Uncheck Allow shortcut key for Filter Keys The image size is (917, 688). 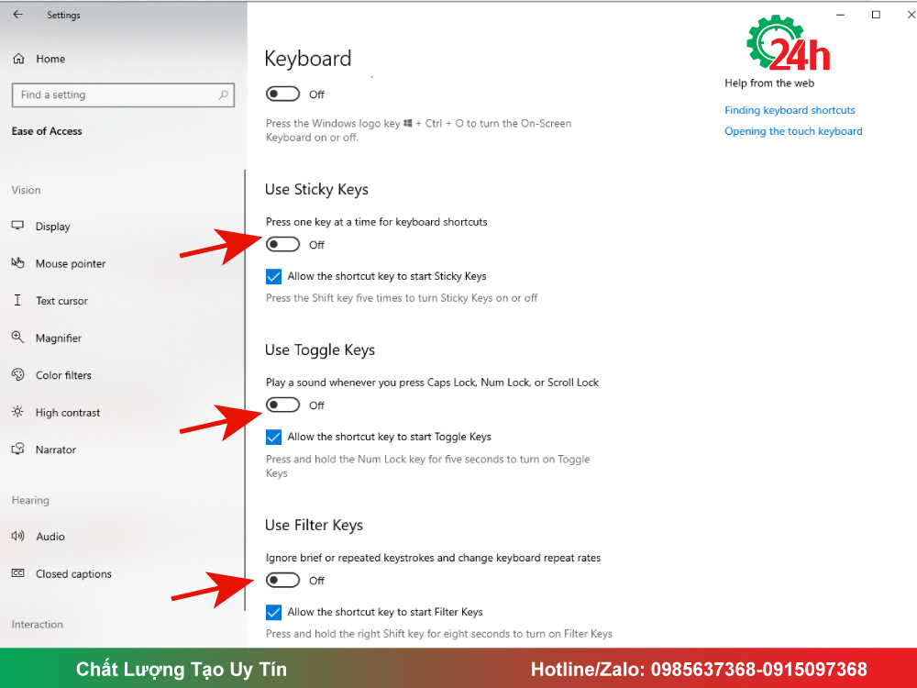tap(273, 612)
